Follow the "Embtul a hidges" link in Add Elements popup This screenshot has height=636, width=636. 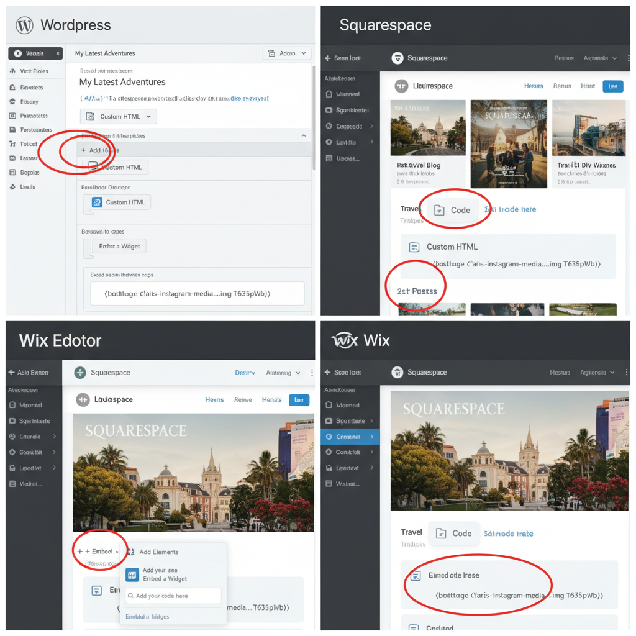(x=147, y=617)
